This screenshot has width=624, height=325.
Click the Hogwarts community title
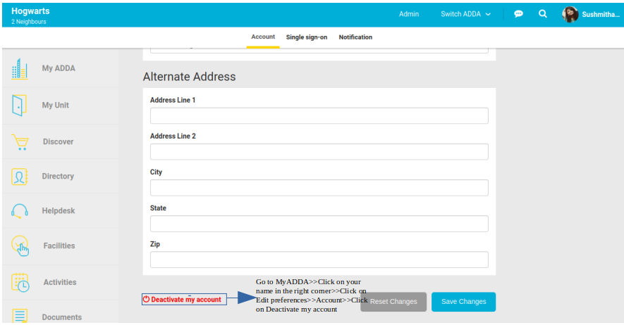point(30,11)
